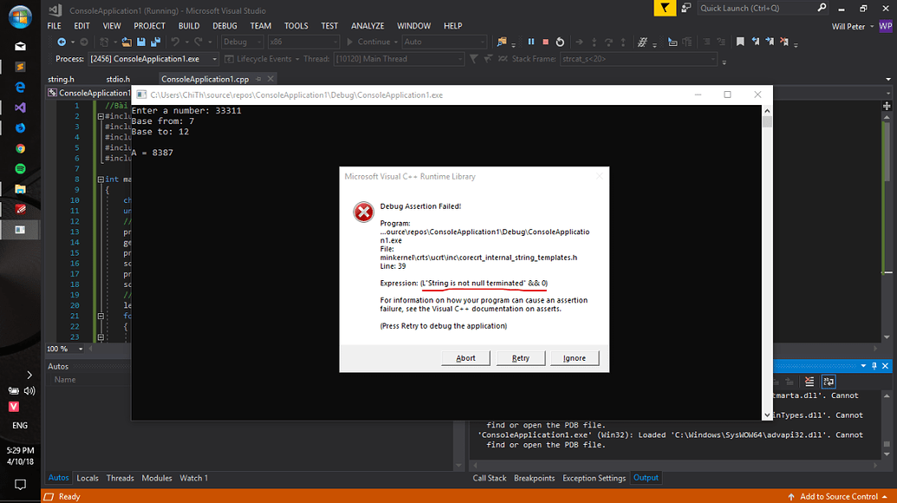Click the Step Over icon

point(608,42)
